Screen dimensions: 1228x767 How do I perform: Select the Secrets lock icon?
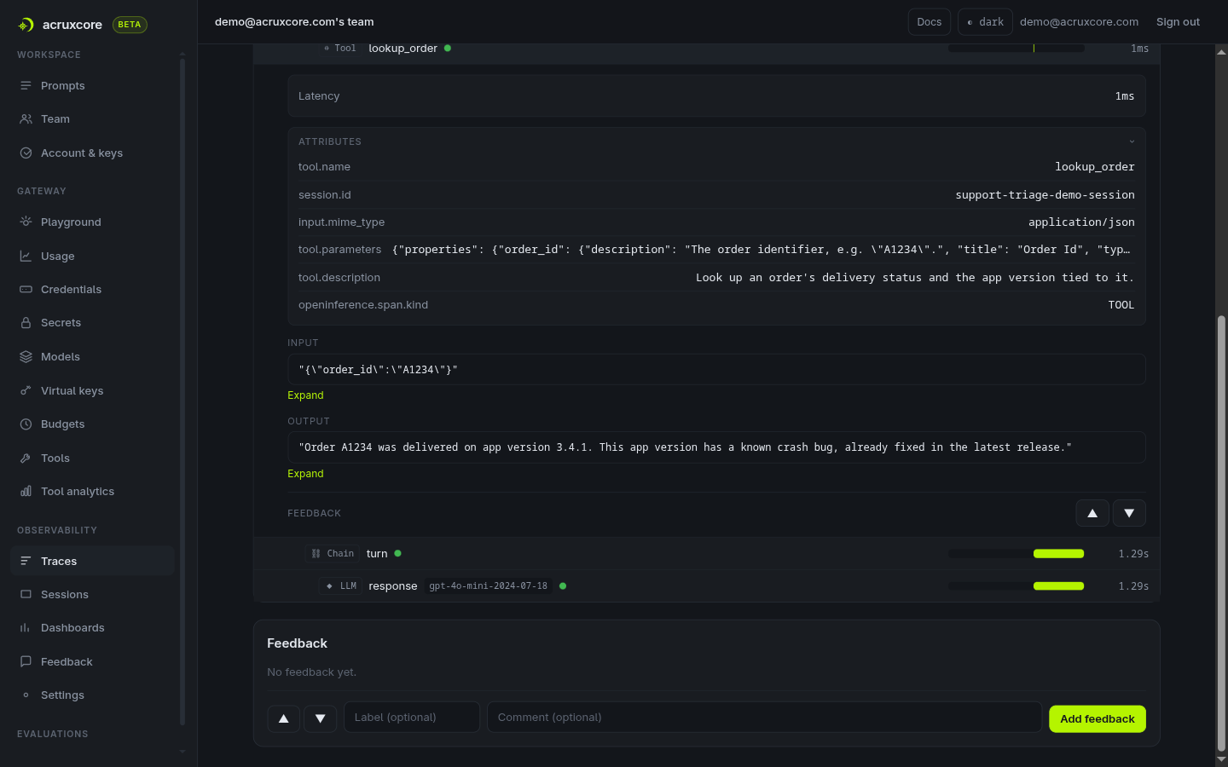[x=26, y=323]
